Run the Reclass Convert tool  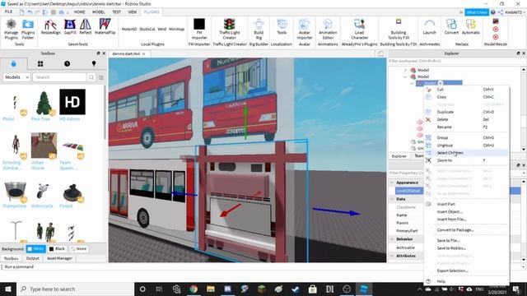(451, 27)
